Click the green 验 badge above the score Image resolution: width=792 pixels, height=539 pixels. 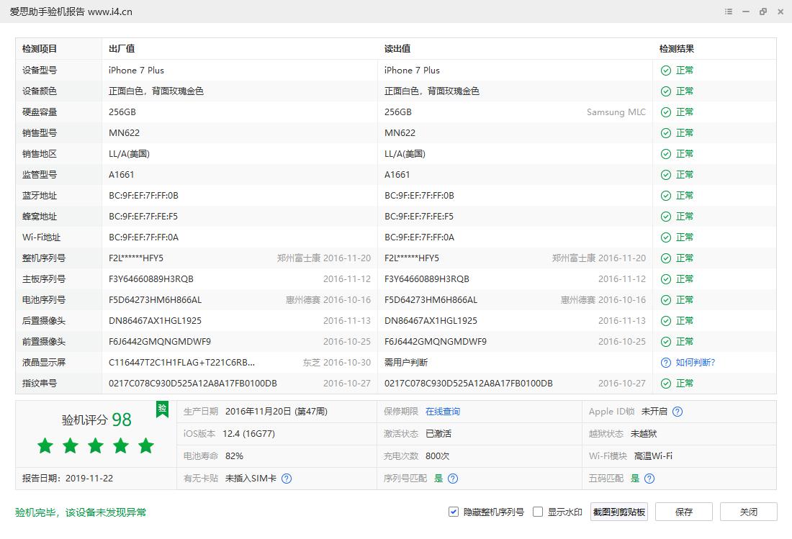pyautogui.click(x=162, y=408)
